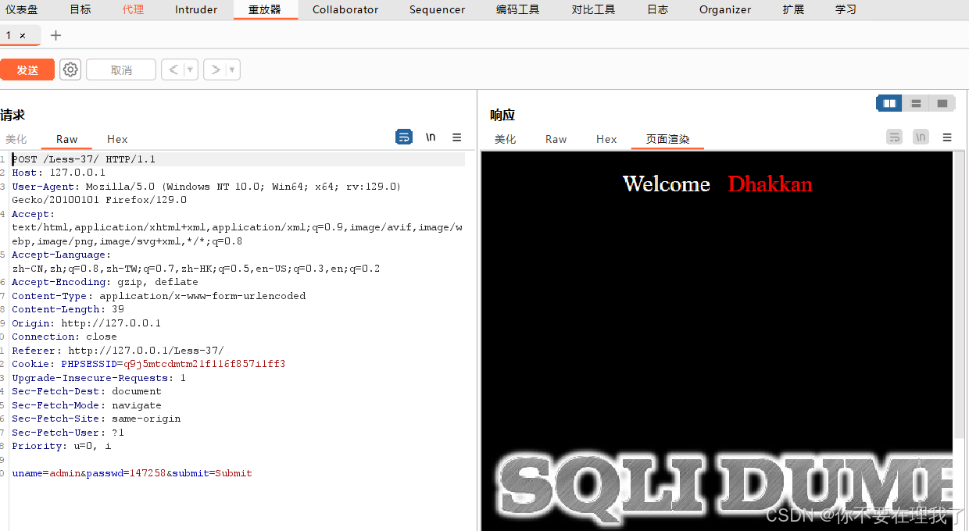
Task: Click the Priority: u=0, i header
Action: (62, 446)
